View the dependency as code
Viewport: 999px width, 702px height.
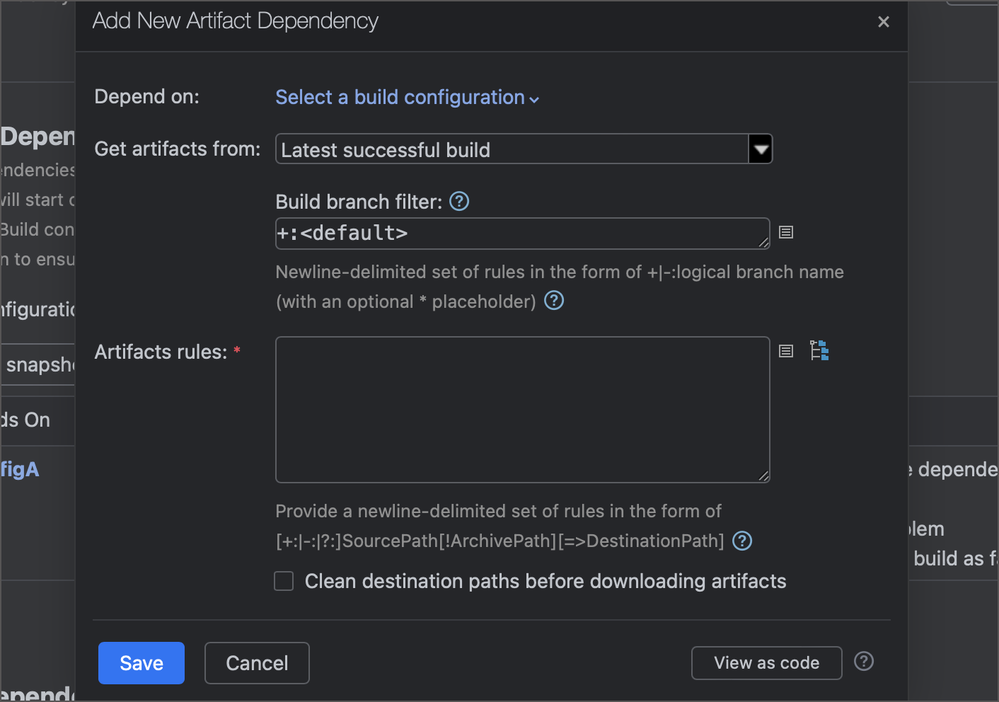click(766, 662)
